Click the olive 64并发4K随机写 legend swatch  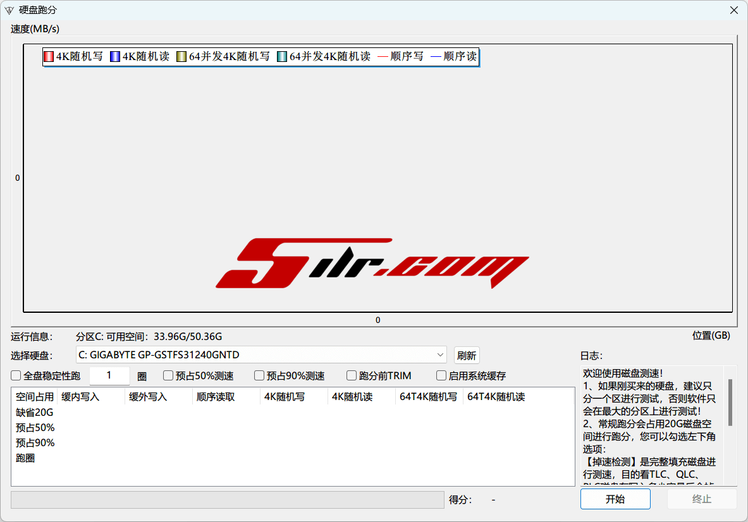coord(181,56)
